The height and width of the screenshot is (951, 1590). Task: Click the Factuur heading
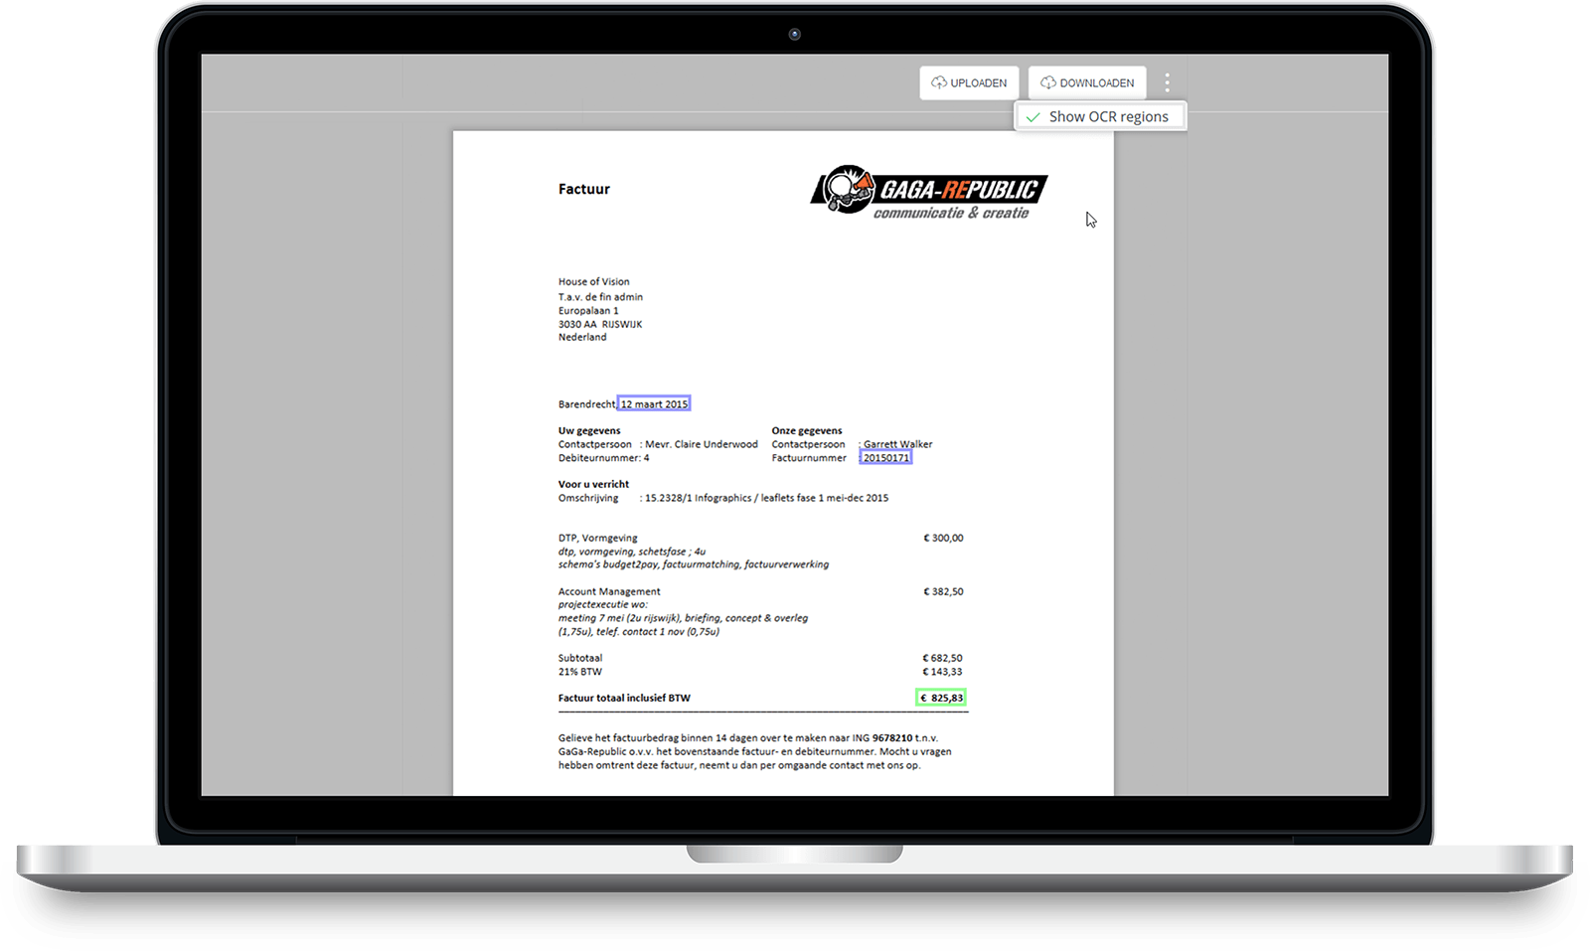tap(584, 189)
